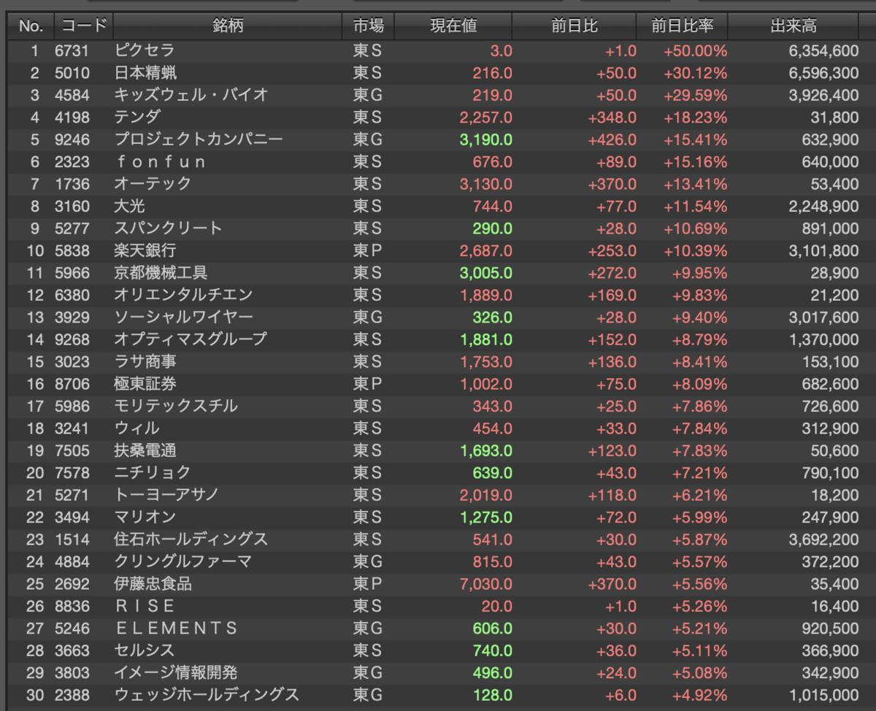
Task: Select the 極東証券 stock name
Action: (x=145, y=384)
